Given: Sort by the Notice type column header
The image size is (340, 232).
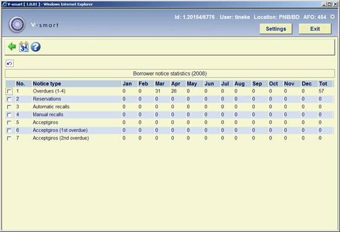Looking at the screenshot, I should click(47, 84).
